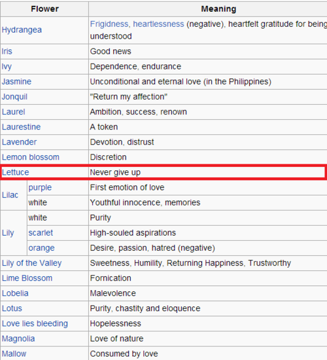Viewport: 327px width, 360px height.
Task: Click the 'Never give up' text
Action: point(115,172)
